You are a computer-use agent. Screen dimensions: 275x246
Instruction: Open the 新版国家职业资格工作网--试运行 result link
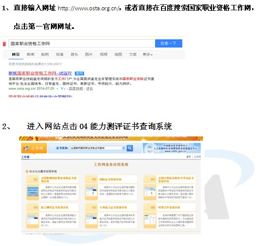tap(40, 73)
